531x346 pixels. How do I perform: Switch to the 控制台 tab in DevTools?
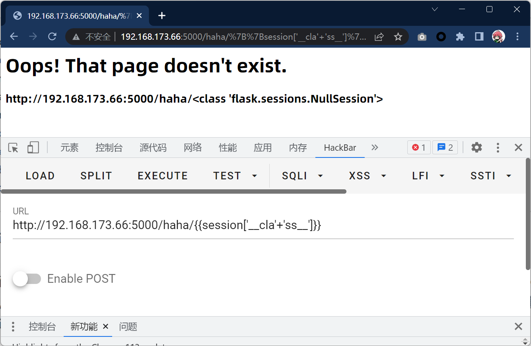(x=109, y=148)
